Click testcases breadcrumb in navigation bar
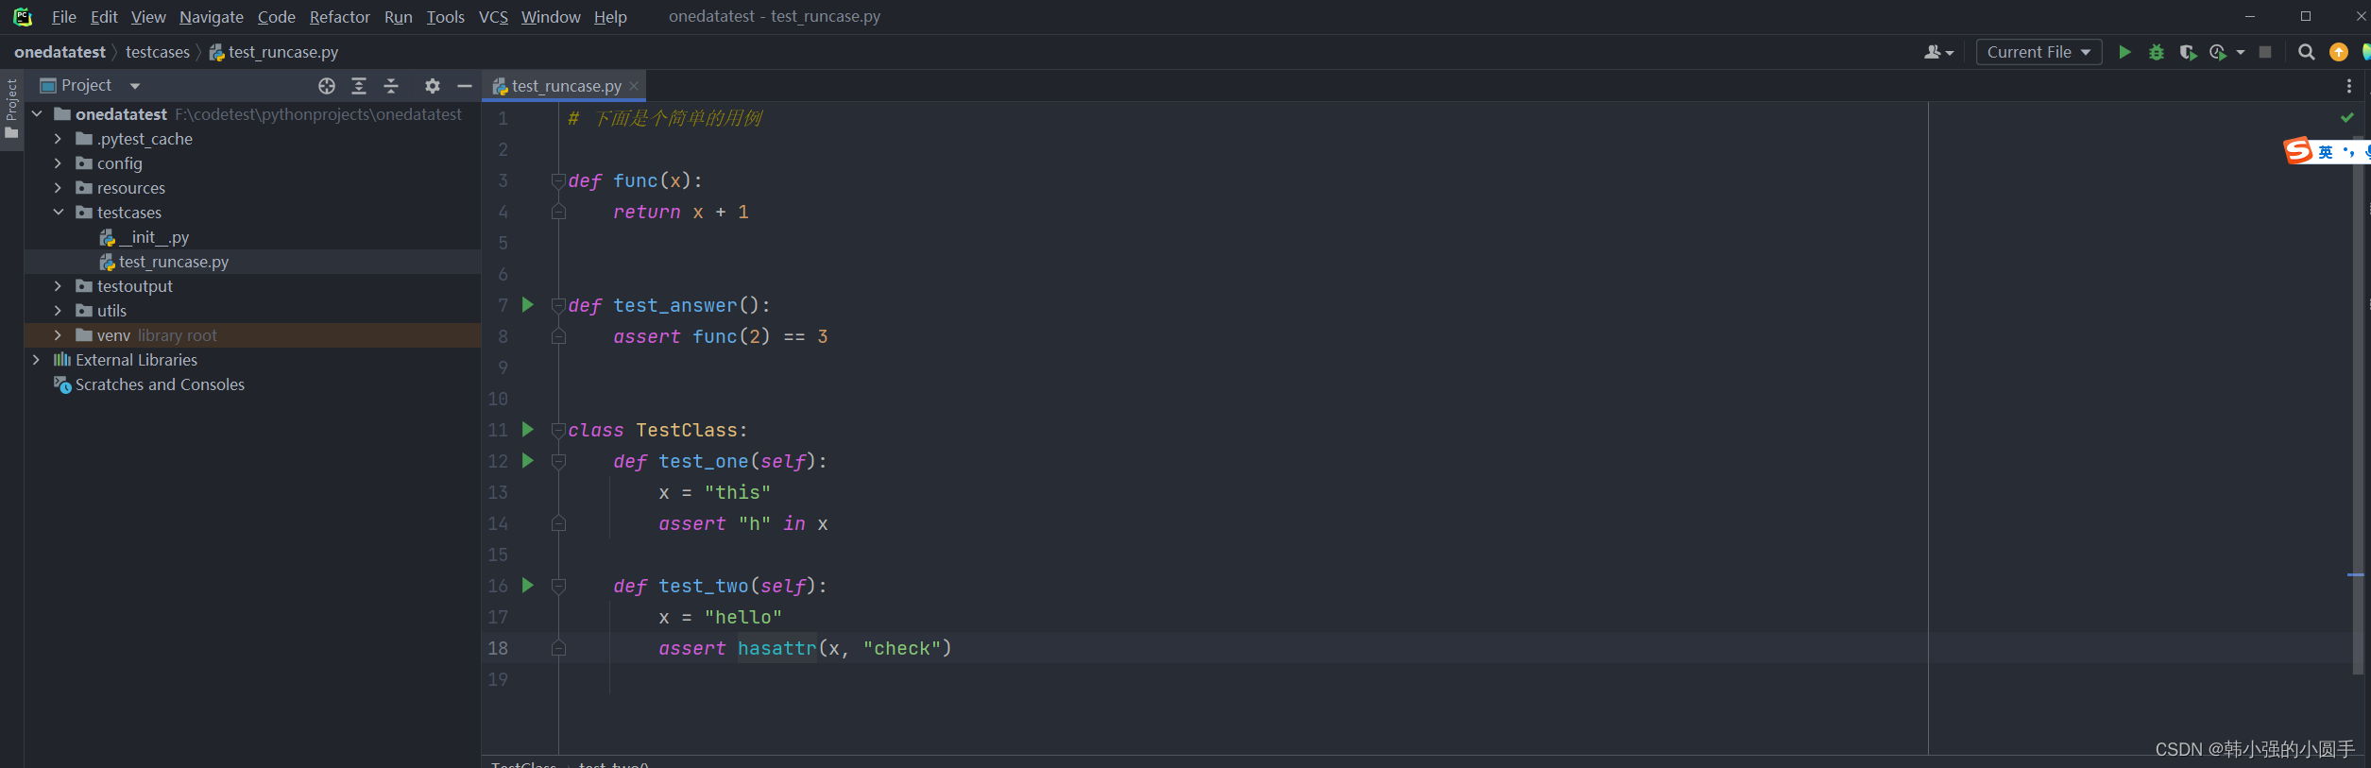The height and width of the screenshot is (768, 2371). pos(158,52)
